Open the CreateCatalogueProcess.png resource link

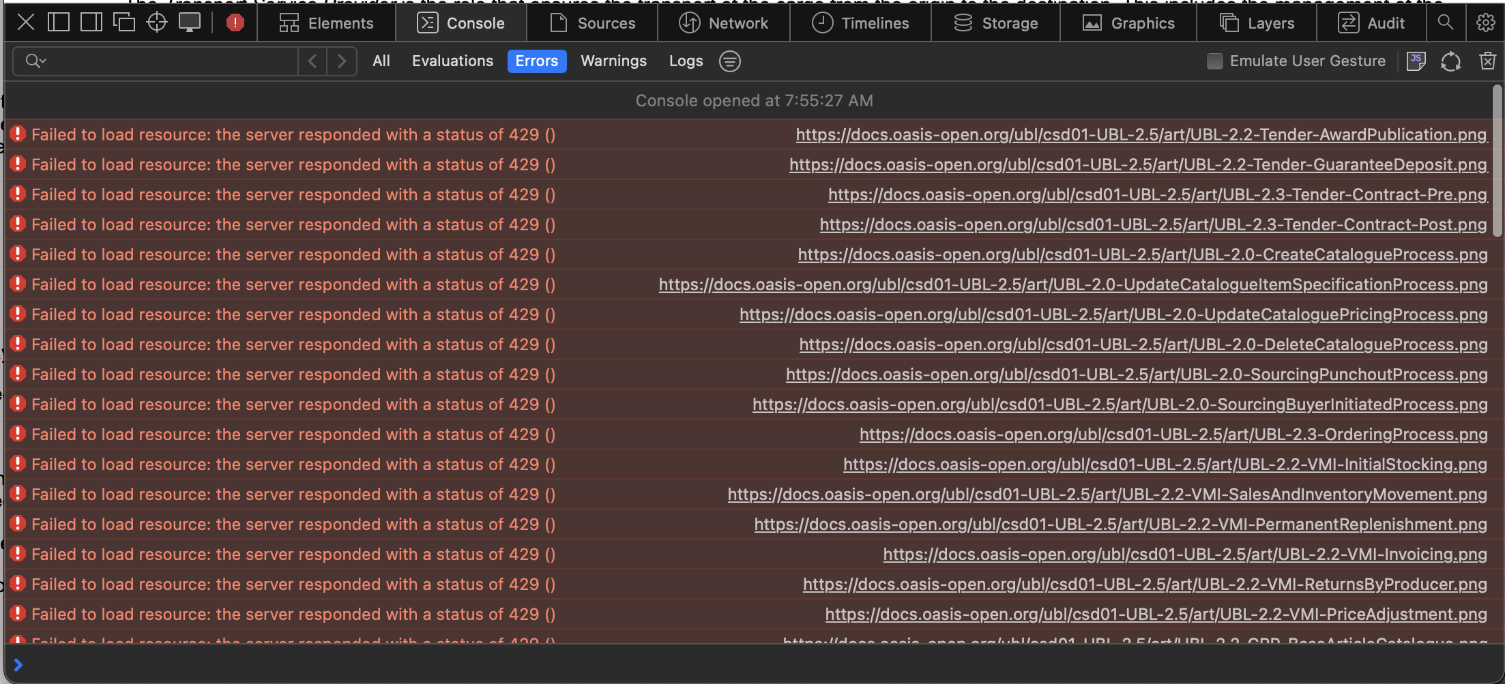(x=1143, y=255)
